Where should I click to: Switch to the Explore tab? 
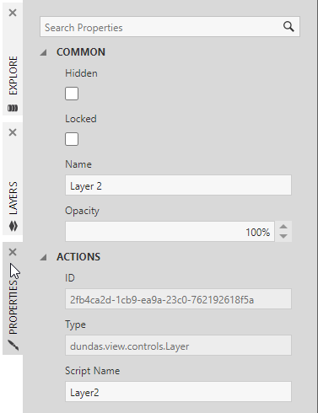[x=13, y=75]
